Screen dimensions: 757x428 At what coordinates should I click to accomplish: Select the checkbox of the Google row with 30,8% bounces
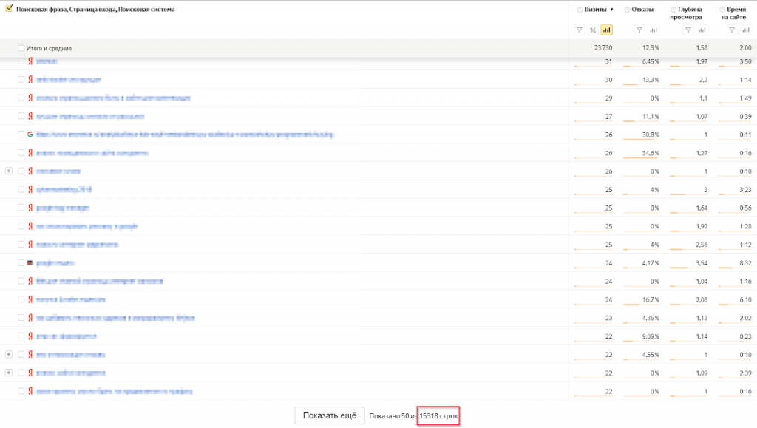coord(21,135)
